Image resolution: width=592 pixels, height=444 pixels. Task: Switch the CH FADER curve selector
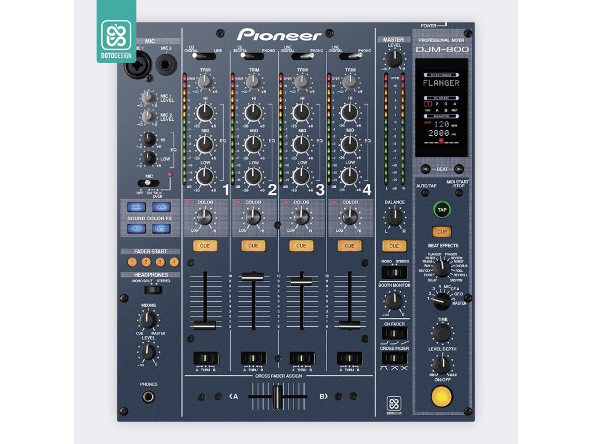(394, 334)
